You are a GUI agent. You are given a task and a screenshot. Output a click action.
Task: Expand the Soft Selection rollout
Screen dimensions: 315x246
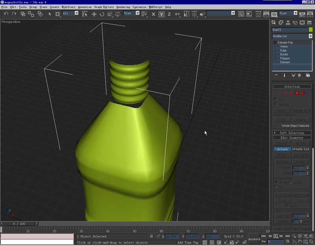pos(291,133)
